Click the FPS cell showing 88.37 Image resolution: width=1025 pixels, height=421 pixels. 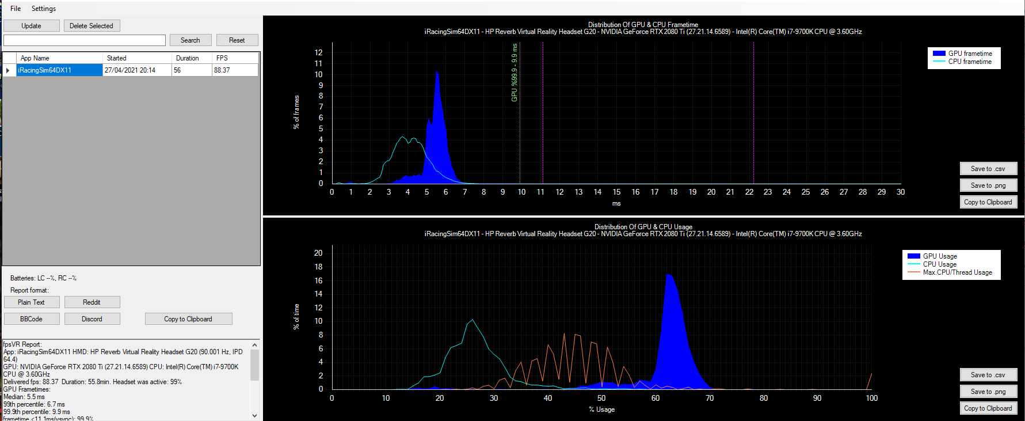click(x=235, y=70)
